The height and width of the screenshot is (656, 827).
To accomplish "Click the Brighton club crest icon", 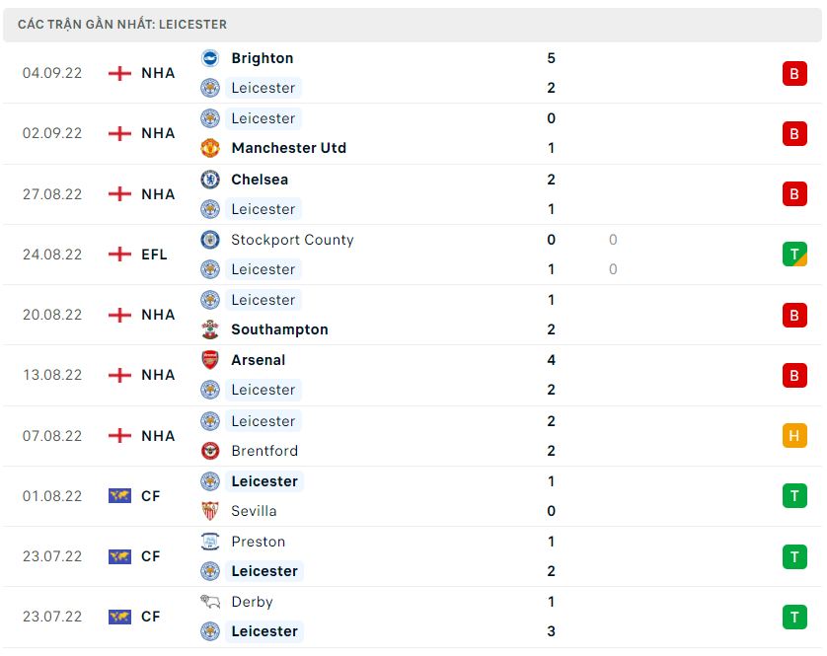I will (210, 58).
